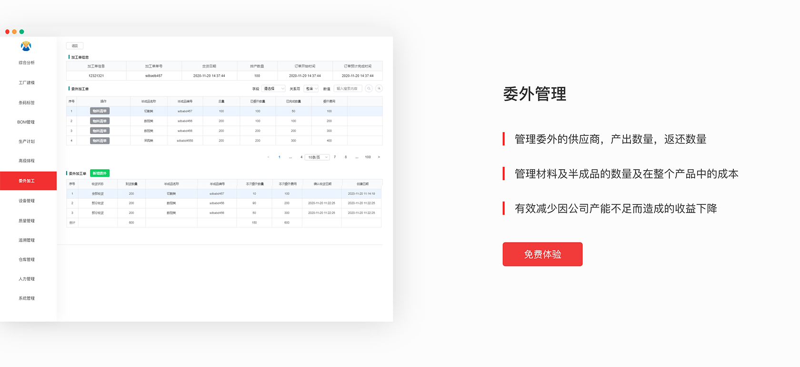Open the 10条/页 page size dropdown
The image size is (800, 367).
tap(318, 157)
